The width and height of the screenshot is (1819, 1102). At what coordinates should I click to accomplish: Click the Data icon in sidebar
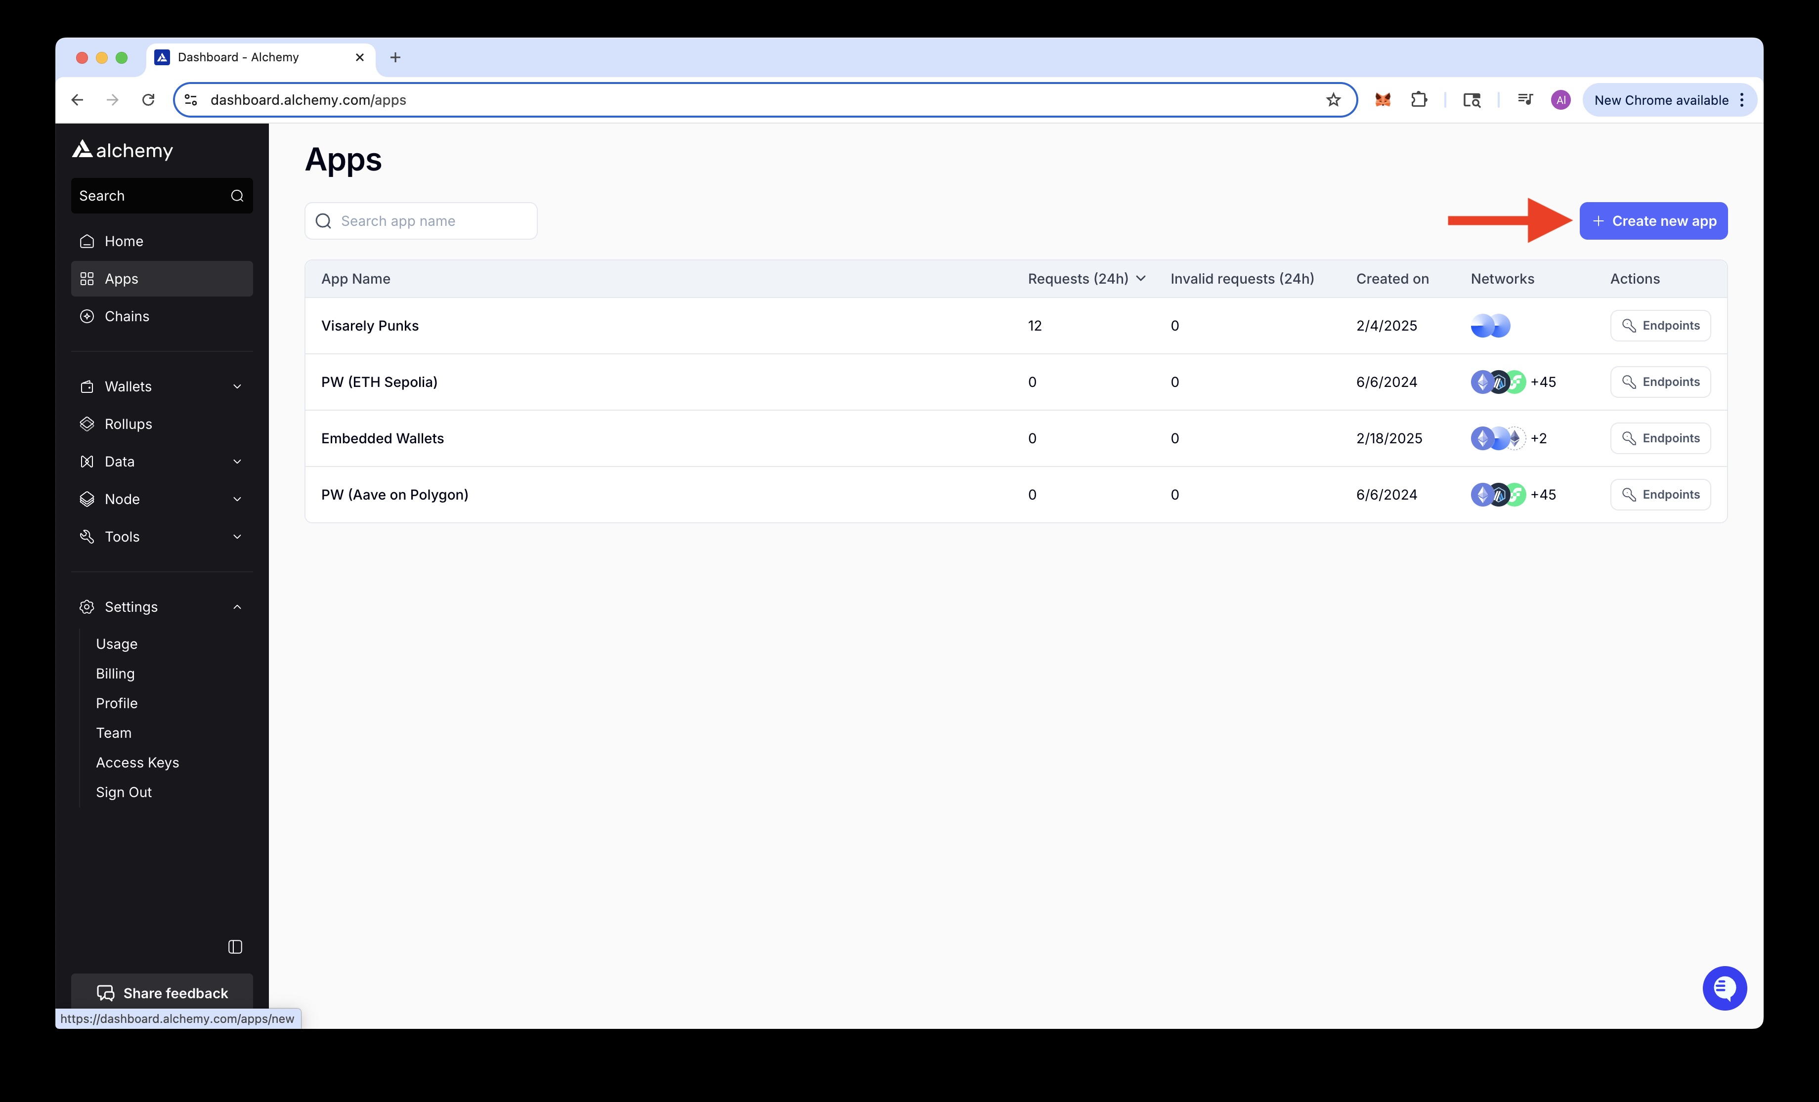(87, 462)
